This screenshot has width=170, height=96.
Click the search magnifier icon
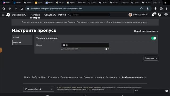pyautogui.click(x=69, y=15)
